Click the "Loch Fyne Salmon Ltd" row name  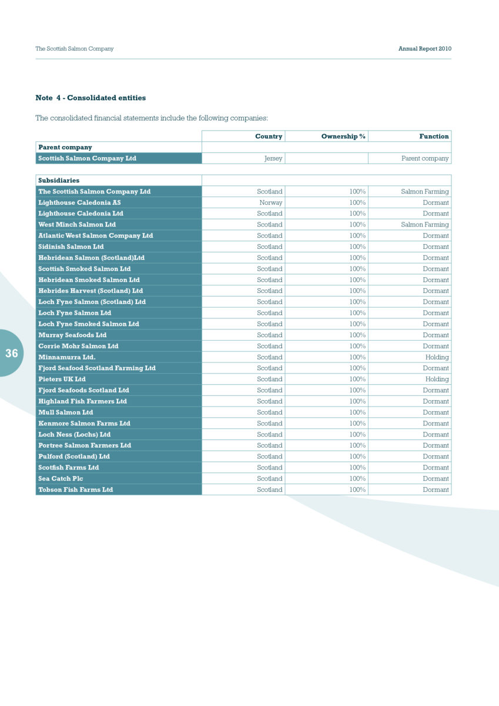click(75, 313)
